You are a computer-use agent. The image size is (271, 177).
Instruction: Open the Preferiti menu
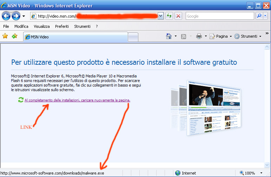coord(62,26)
